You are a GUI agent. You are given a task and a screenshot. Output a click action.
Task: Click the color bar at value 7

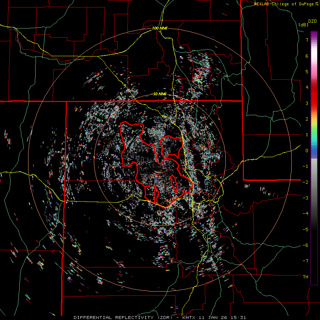pyautogui.click(x=314, y=40)
